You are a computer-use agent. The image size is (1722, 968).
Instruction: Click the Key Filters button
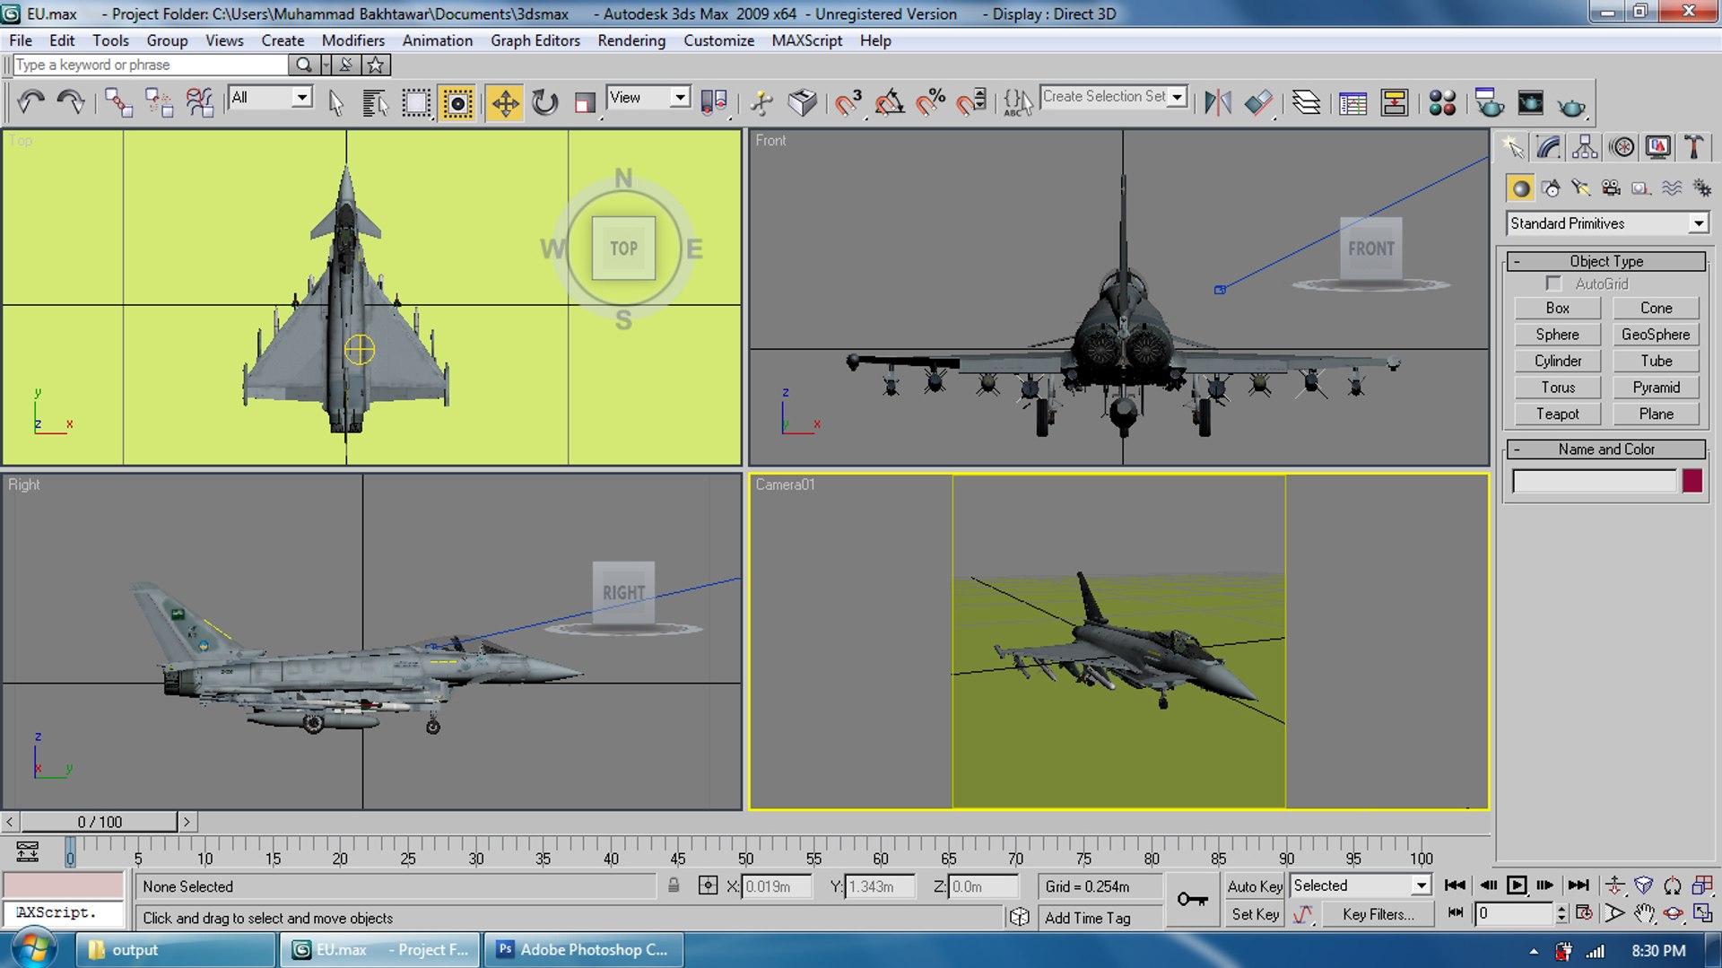point(1378,914)
